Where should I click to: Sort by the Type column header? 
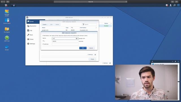coord(67,28)
